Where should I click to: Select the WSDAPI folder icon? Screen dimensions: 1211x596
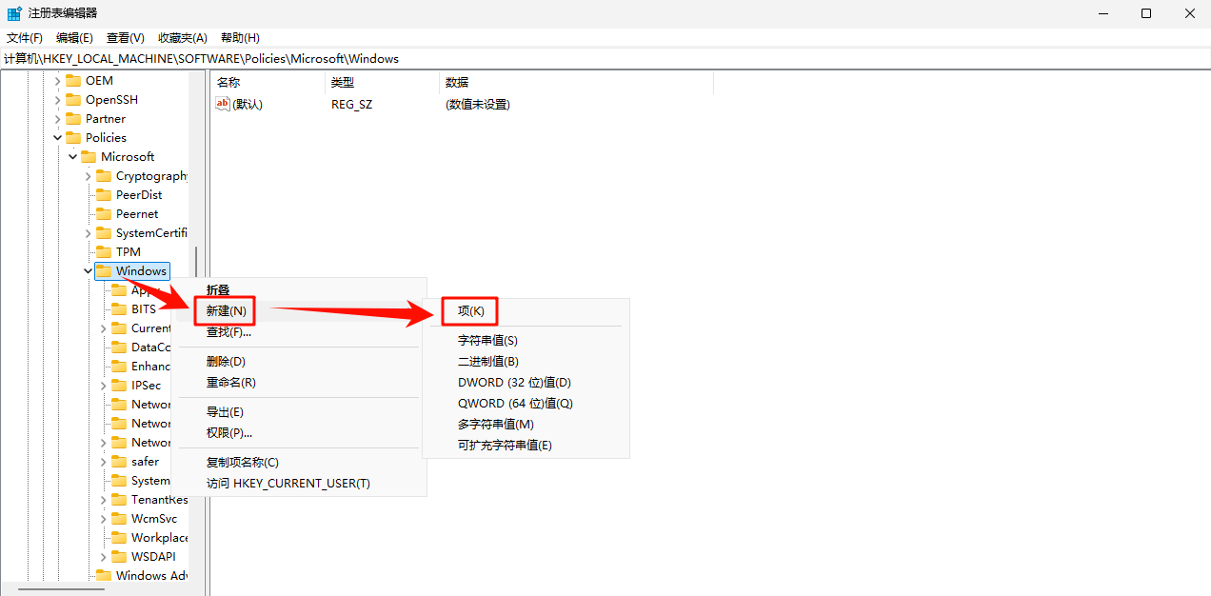tap(120, 556)
